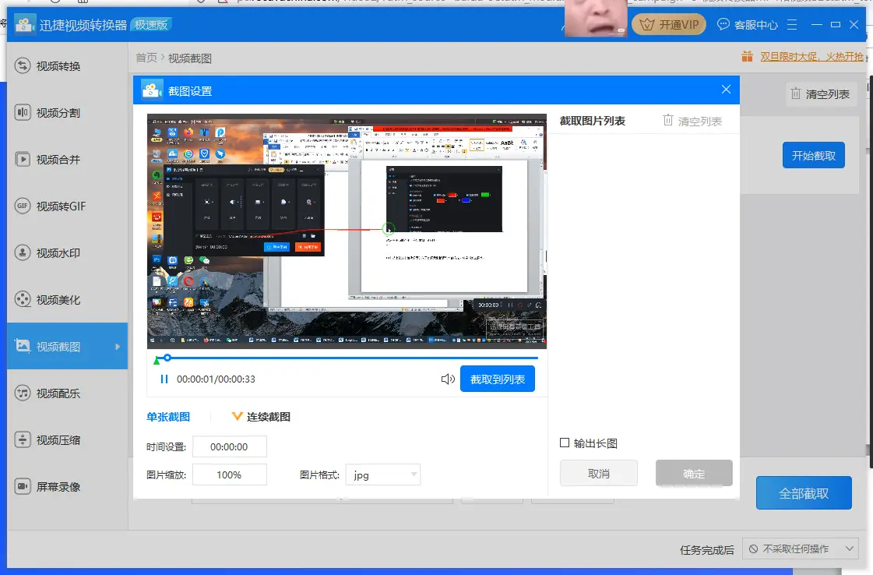Open the 视频水印 tool

[68, 253]
